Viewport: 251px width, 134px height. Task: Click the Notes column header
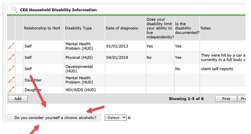pos(206,28)
